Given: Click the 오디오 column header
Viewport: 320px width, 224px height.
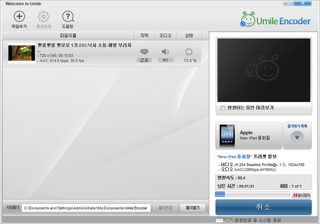Looking at the screenshot, I should [166, 35].
